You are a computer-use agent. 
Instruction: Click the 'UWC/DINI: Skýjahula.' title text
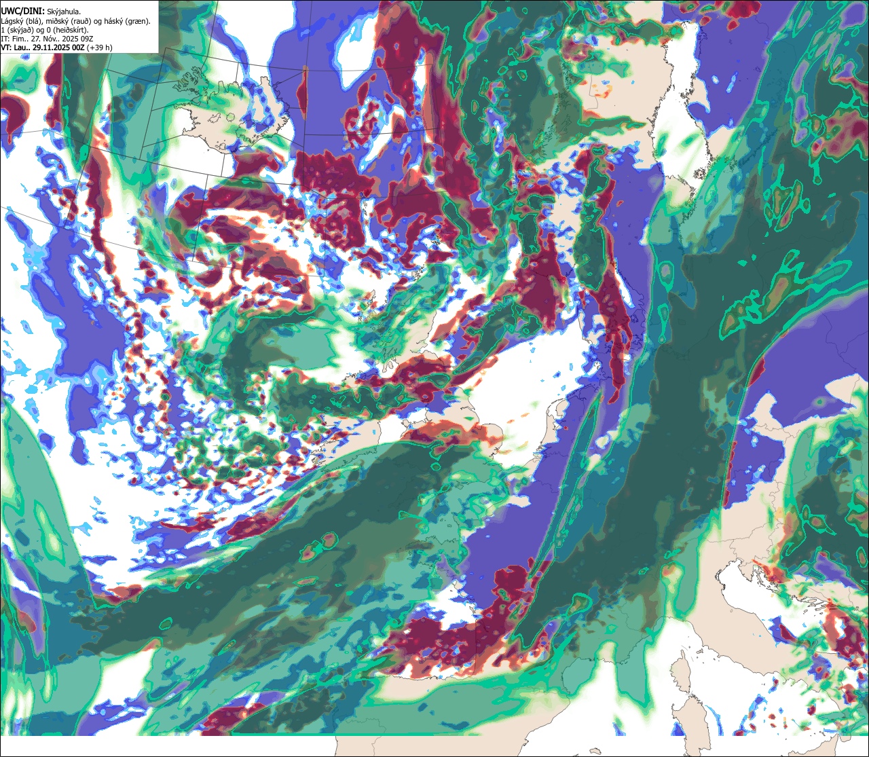click(42, 12)
